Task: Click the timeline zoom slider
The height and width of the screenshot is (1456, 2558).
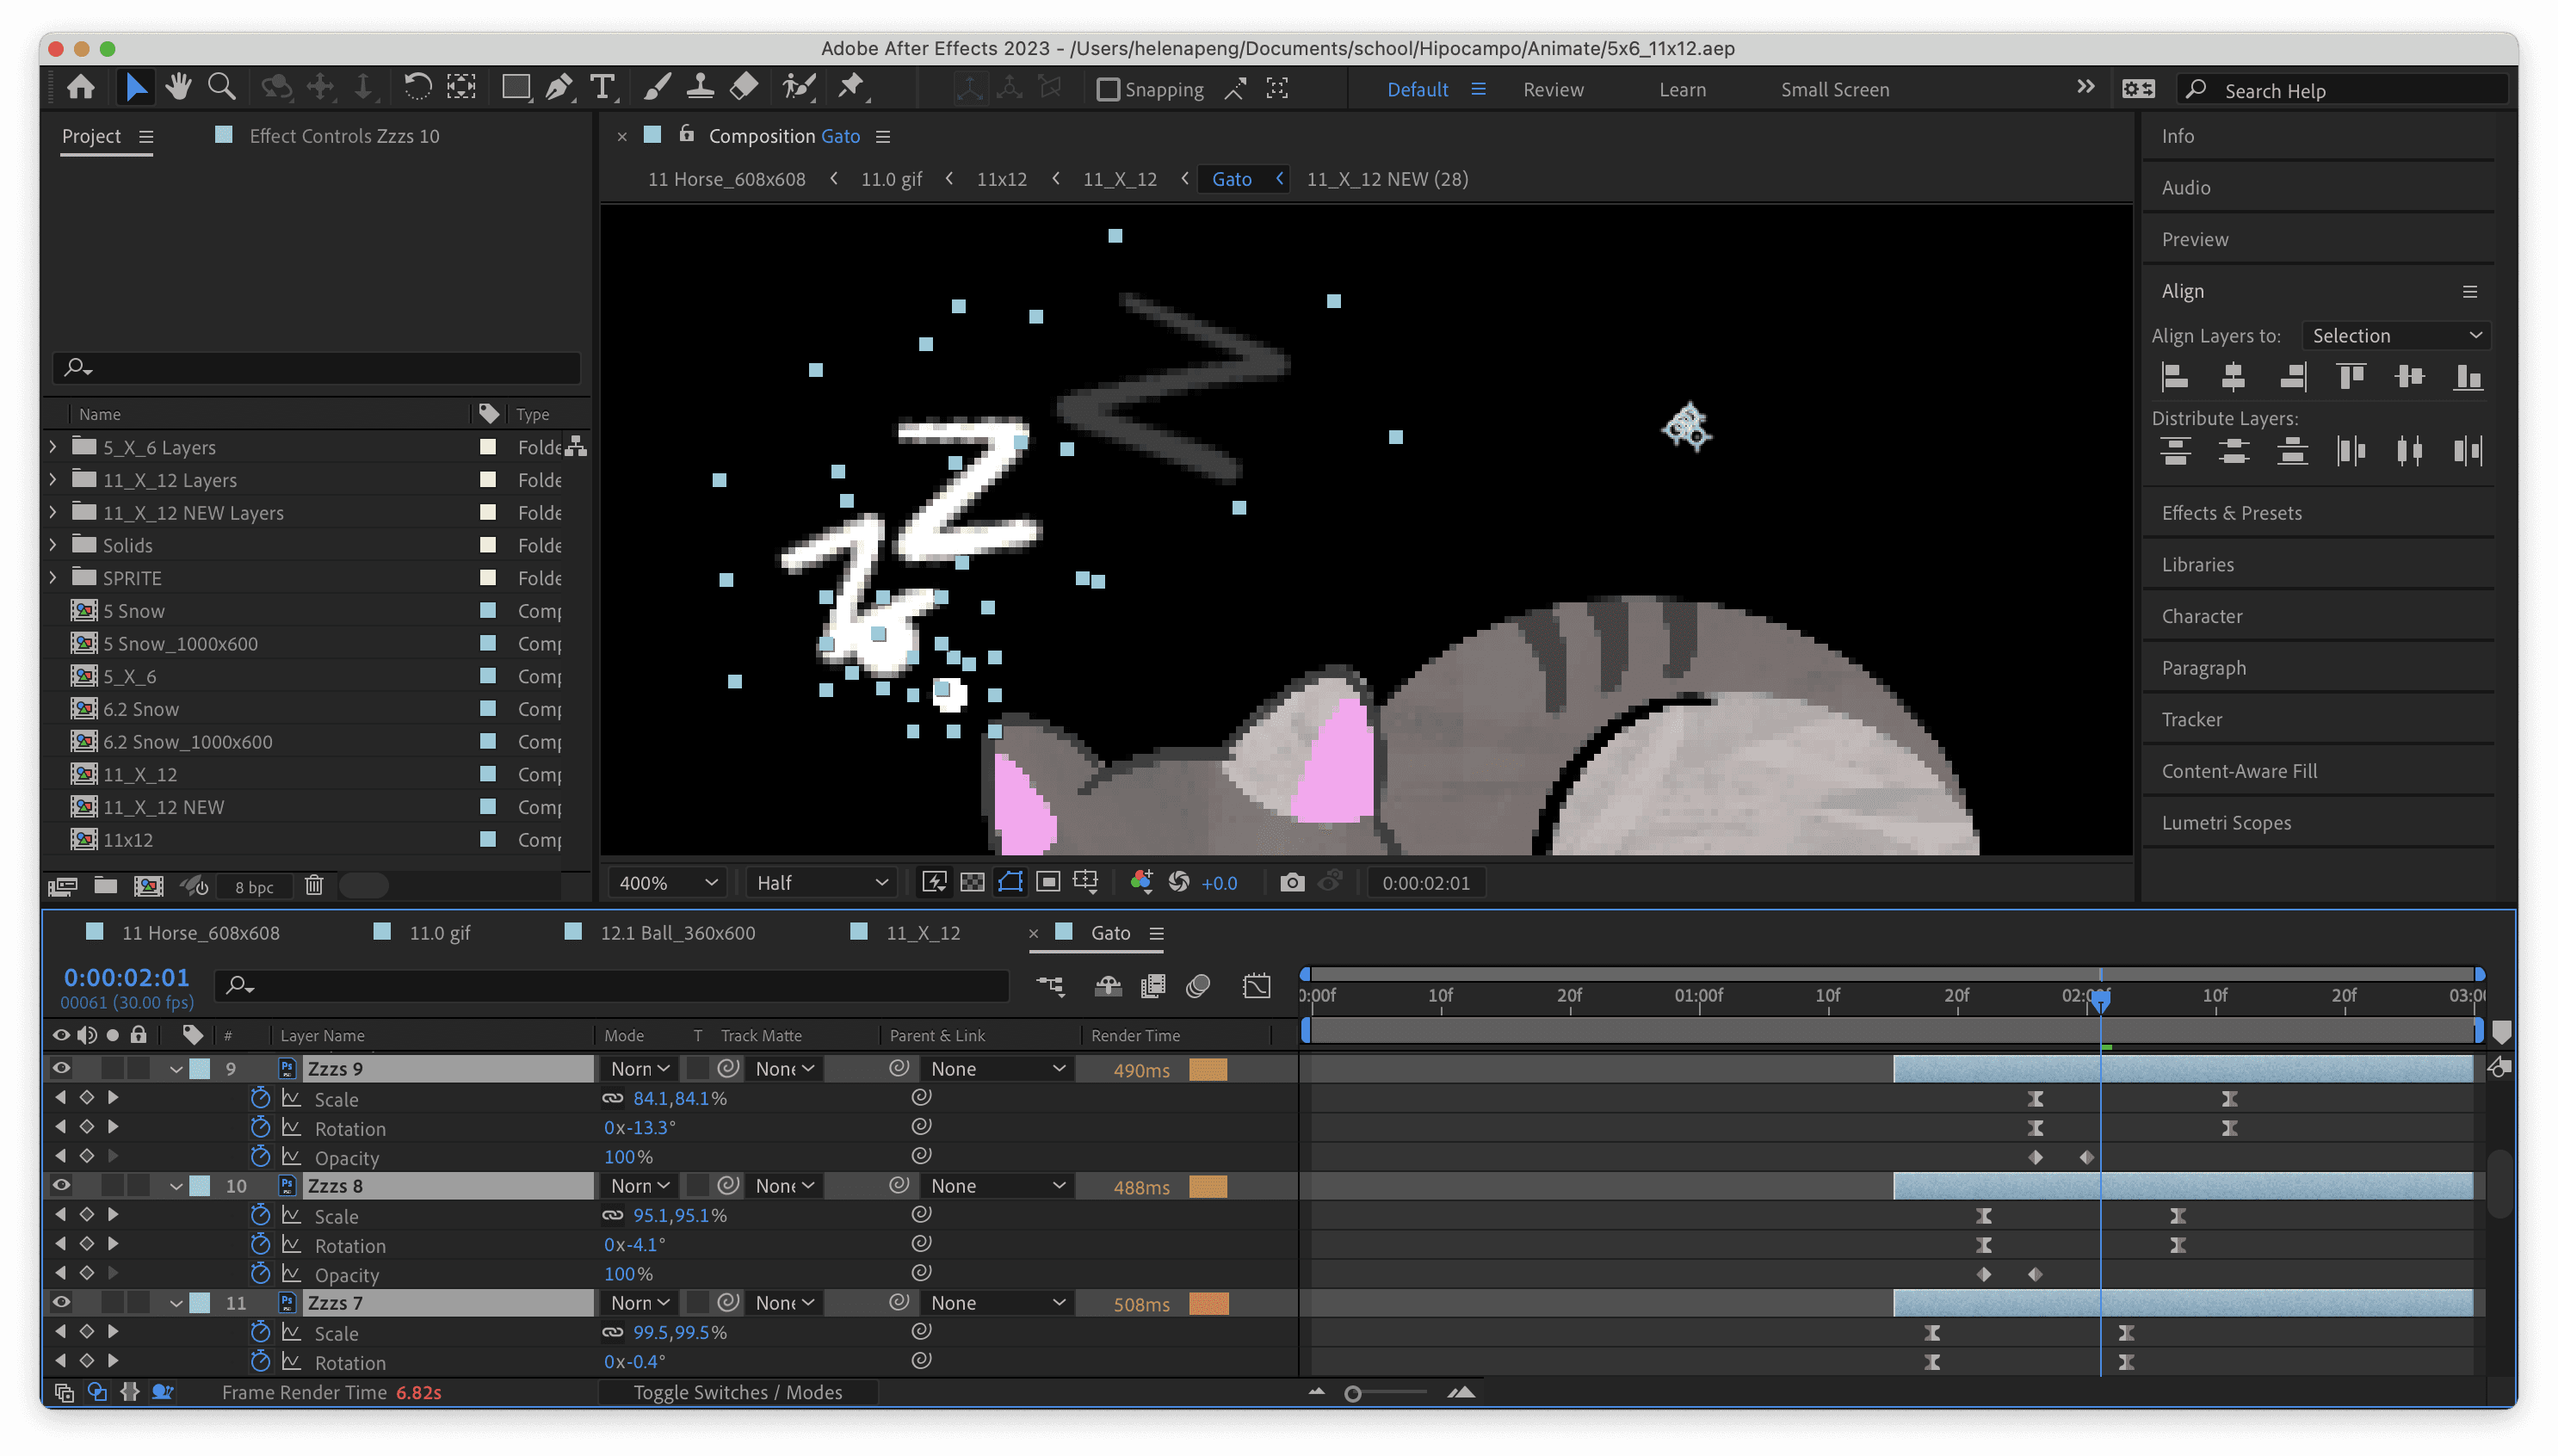Action: pos(1353,1393)
